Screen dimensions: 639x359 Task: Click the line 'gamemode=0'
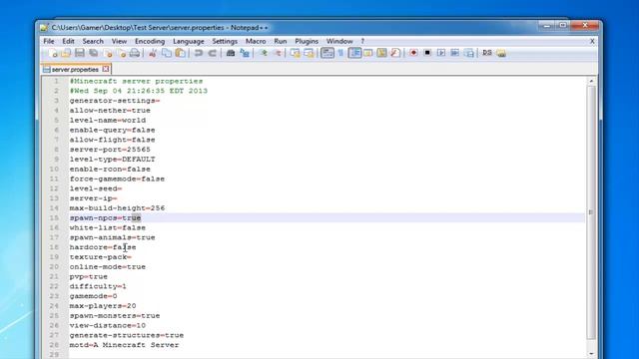pos(93,296)
